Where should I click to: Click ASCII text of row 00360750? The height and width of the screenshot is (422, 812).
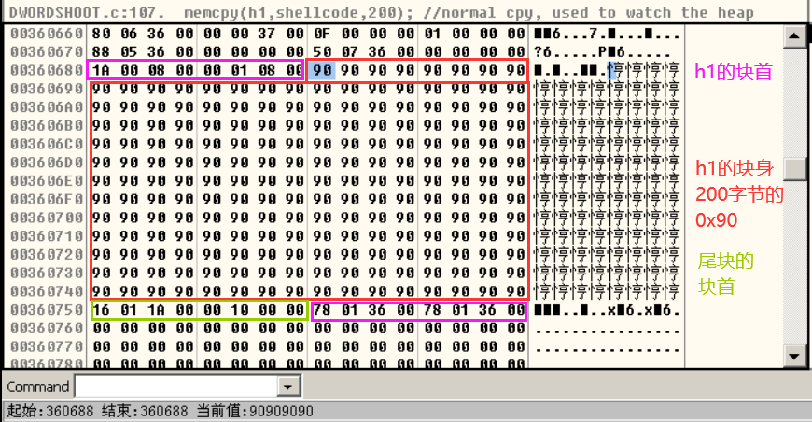(607, 310)
